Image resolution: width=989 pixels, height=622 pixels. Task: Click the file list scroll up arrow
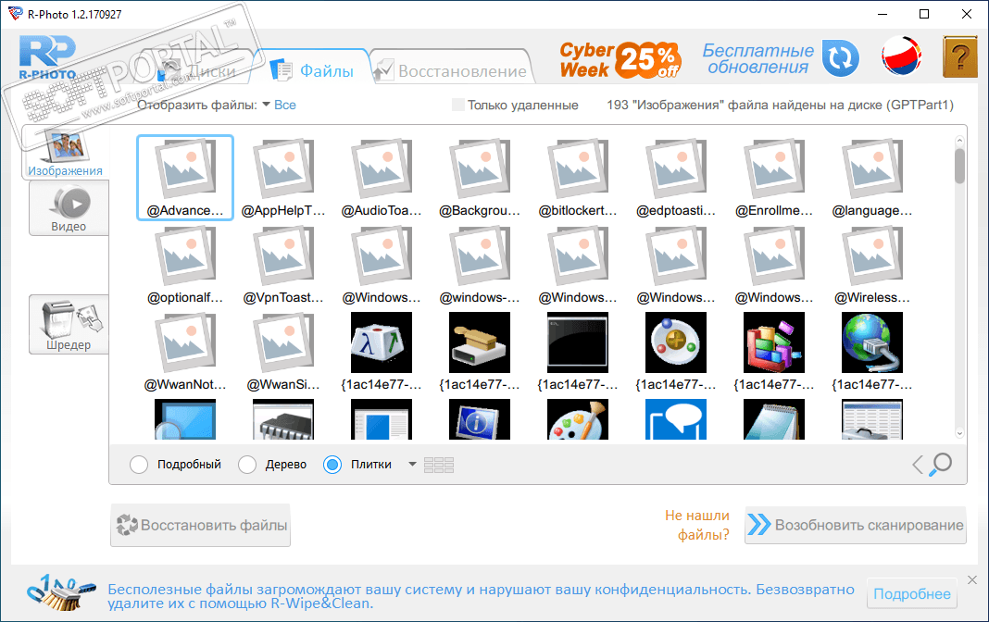pyautogui.click(x=959, y=142)
